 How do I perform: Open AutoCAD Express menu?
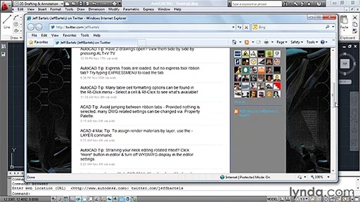[x=148, y=9]
